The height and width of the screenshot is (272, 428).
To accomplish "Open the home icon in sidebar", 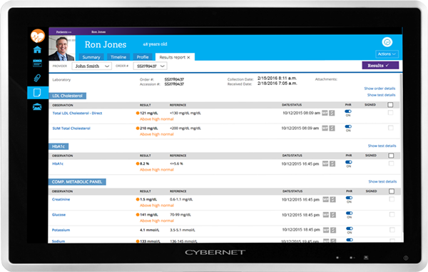I will pyautogui.click(x=37, y=50).
